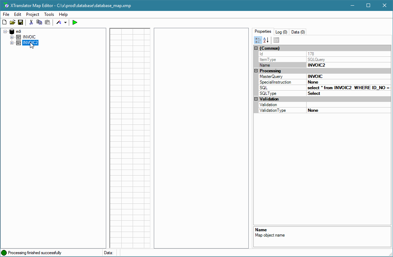Image resolution: width=393 pixels, height=257 pixels.
Task: Select the ItemType property label
Action: 282,60
